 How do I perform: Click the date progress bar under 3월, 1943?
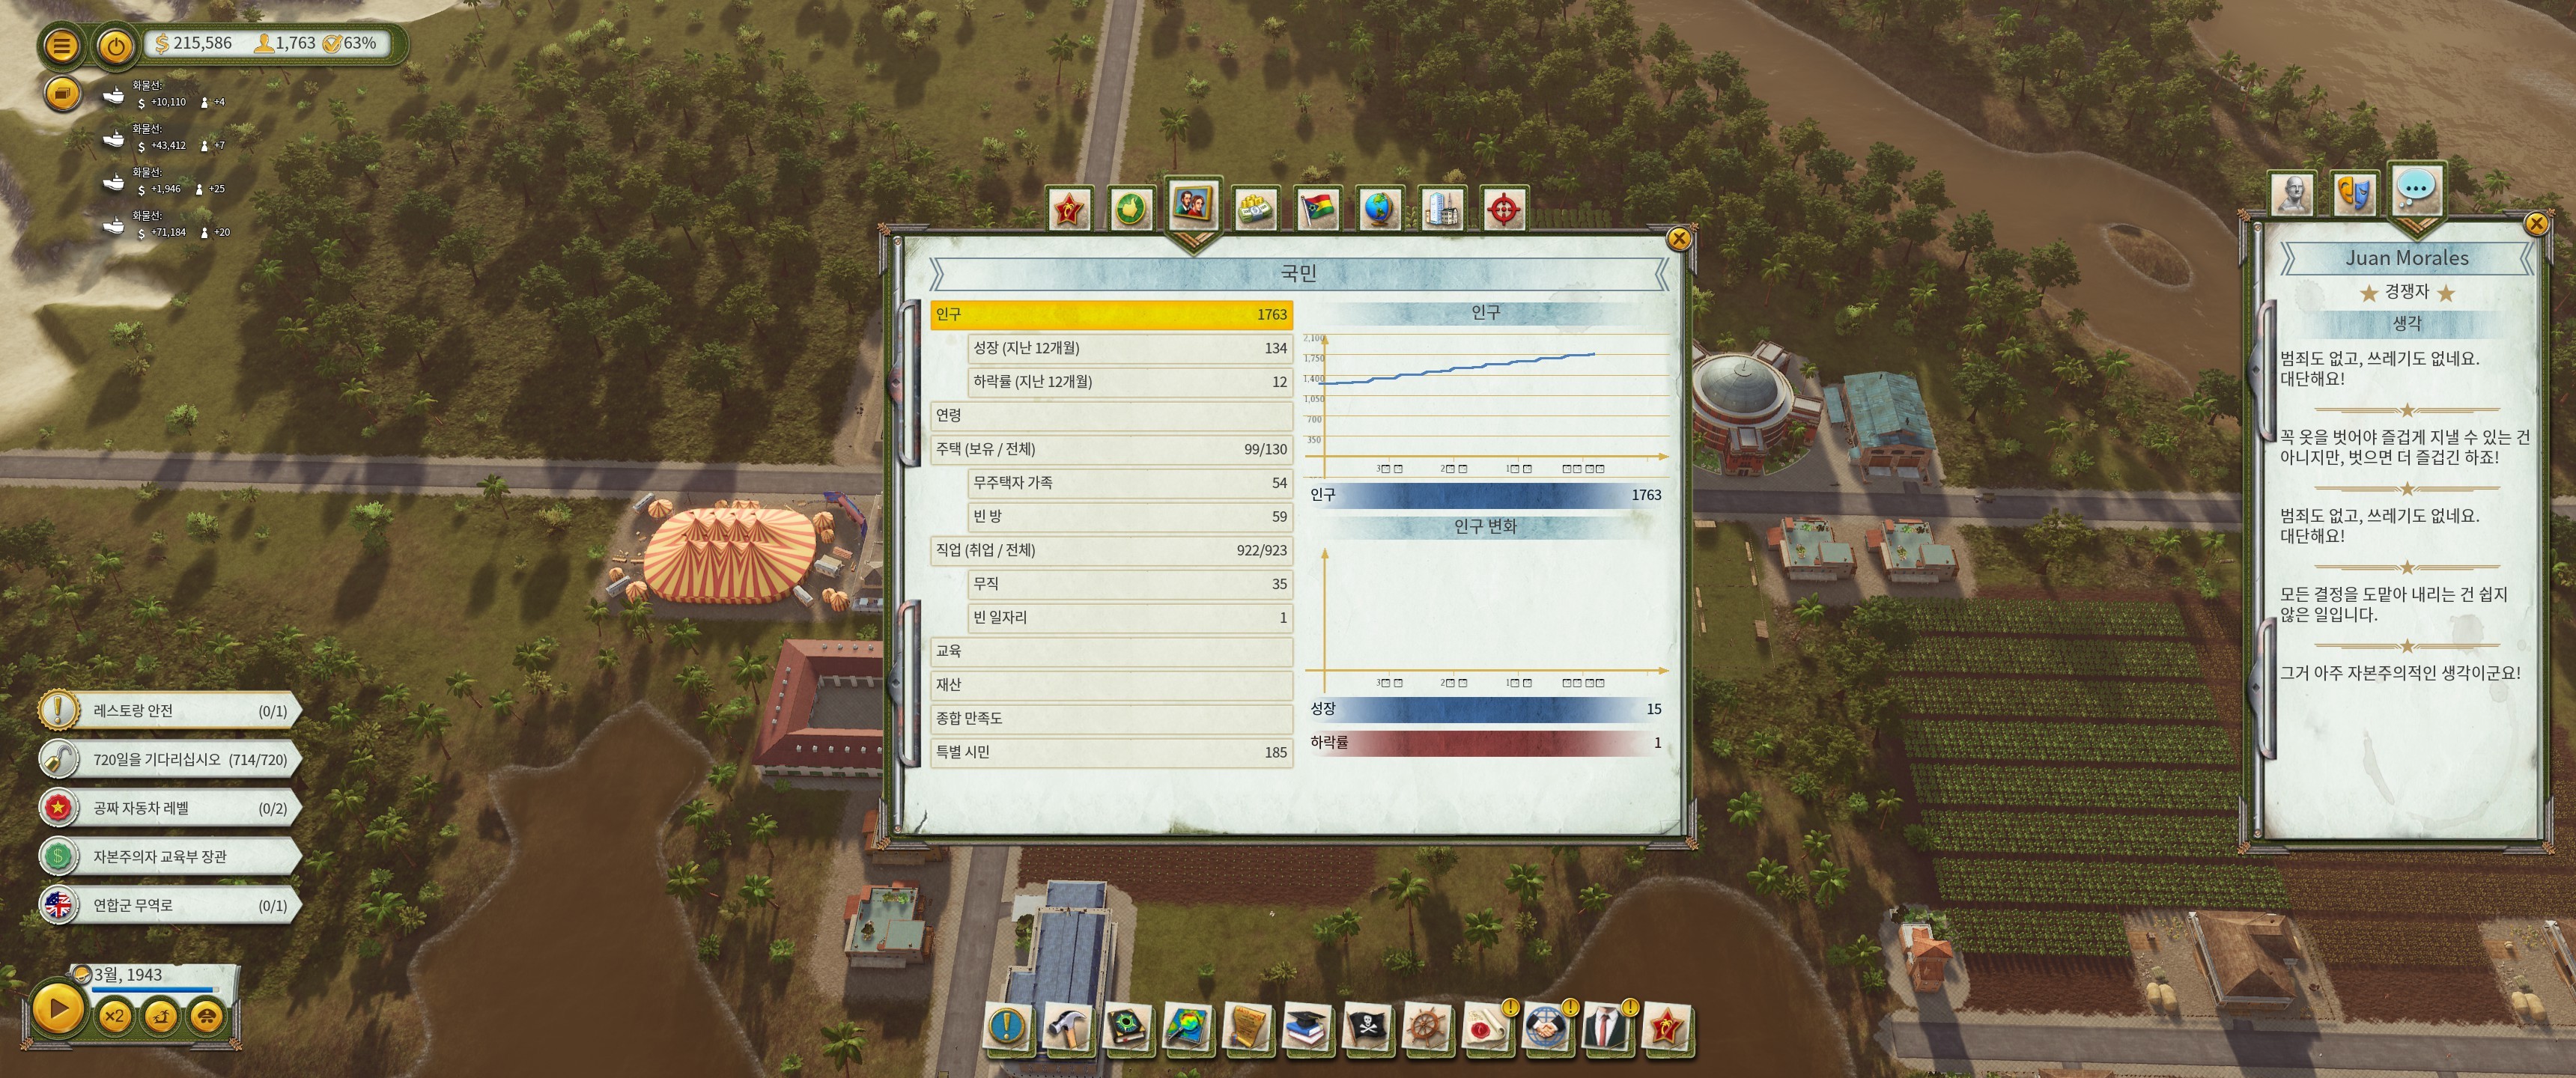pos(155,989)
